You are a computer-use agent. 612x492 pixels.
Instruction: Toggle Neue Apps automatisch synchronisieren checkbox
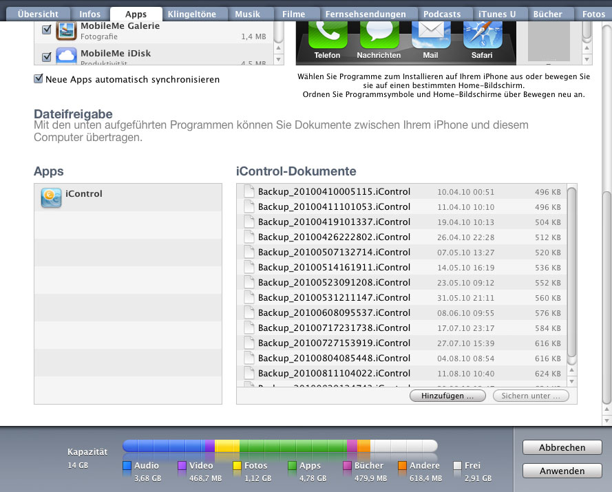click(39, 79)
